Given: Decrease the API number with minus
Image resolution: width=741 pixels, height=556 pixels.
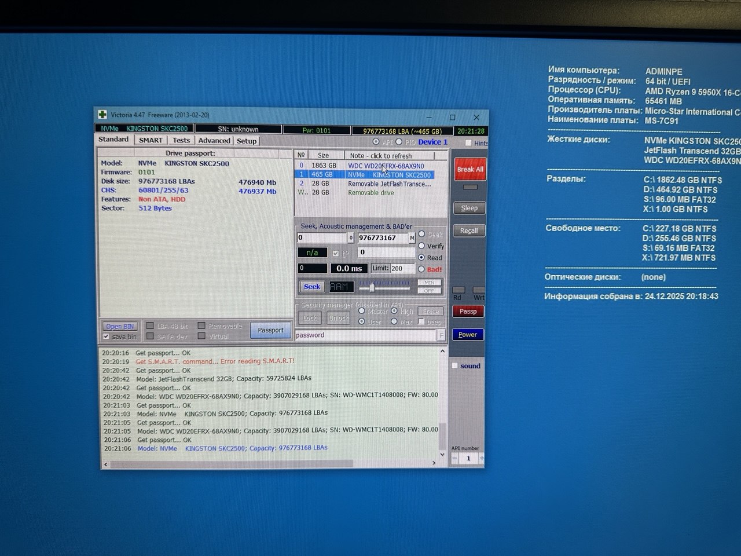Looking at the screenshot, I should [455, 458].
